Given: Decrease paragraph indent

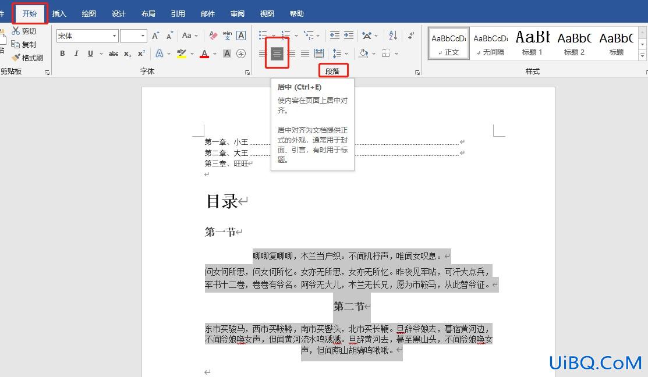Looking at the screenshot, I should (x=335, y=35).
